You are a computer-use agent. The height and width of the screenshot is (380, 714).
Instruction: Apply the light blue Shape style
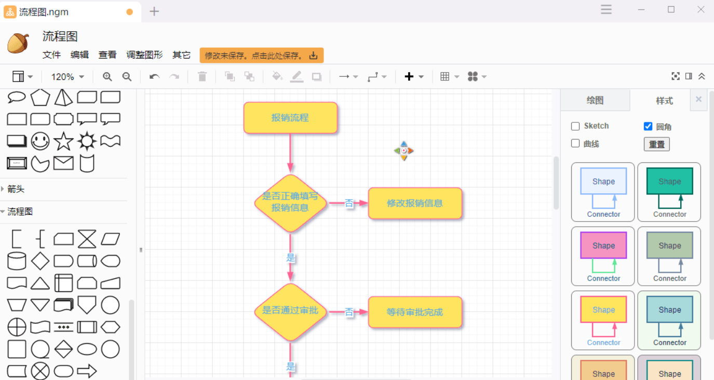[x=603, y=192]
